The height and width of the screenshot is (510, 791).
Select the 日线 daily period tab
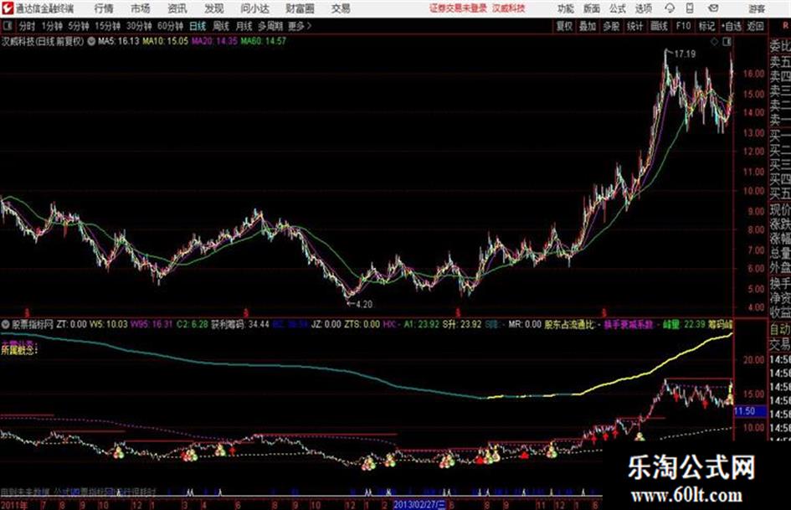198,26
